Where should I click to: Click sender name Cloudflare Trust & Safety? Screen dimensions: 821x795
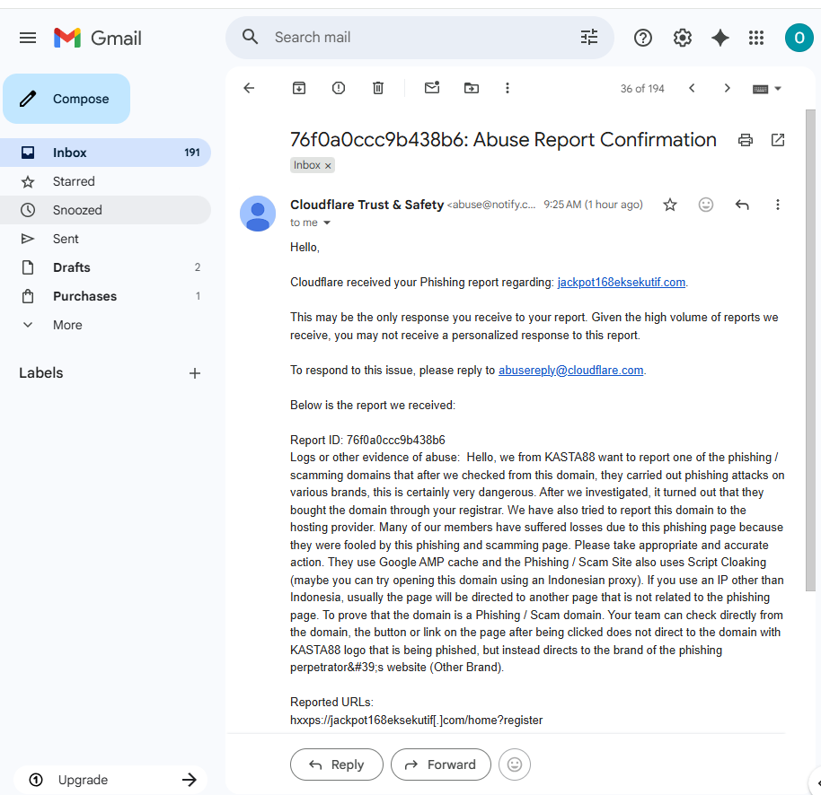point(367,205)
